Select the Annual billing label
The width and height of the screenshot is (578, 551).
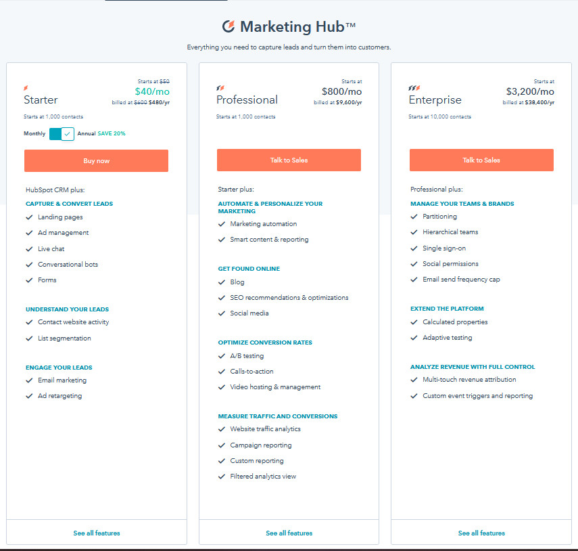pyautogui.click(x=87, y=133)
